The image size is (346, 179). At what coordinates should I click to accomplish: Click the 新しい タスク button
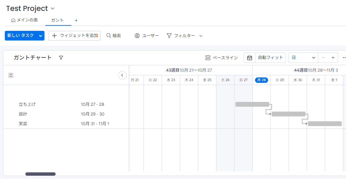point(20,36)
